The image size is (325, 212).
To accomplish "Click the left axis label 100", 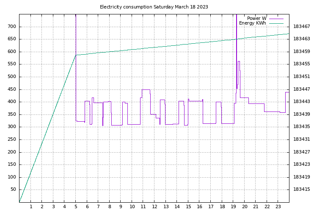I will 12,177.
